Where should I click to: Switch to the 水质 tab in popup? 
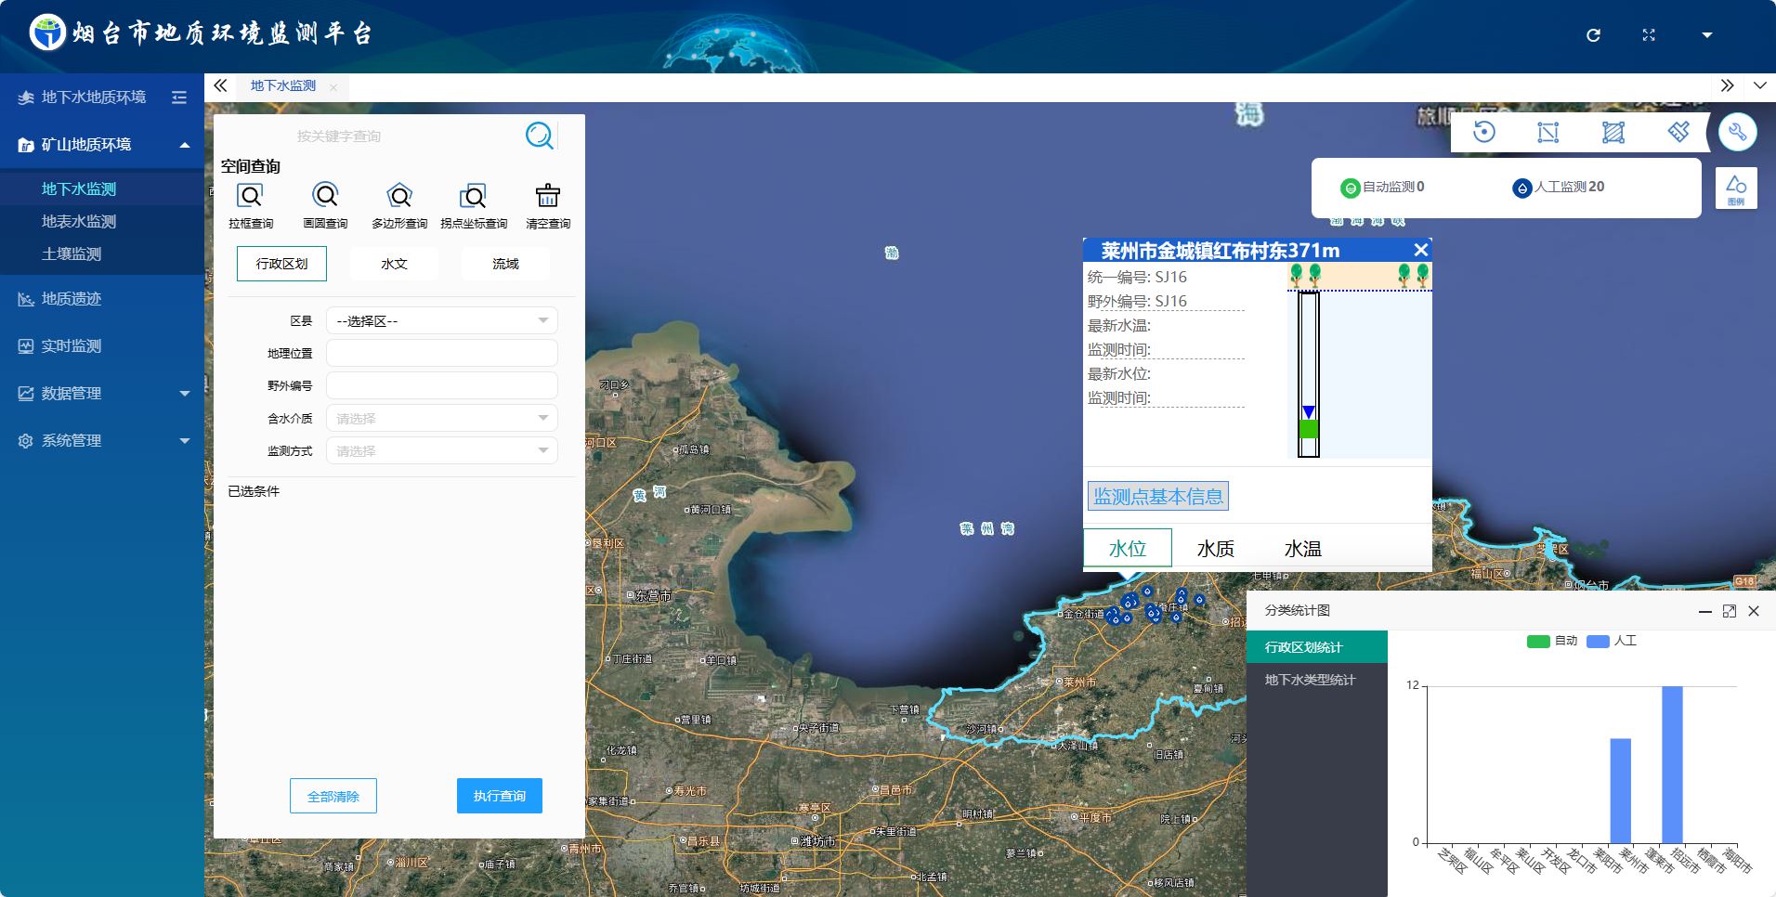point(1215,549)
